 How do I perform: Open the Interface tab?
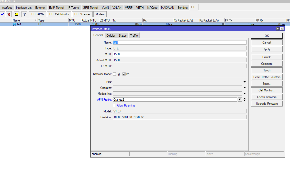tap(7, 8)
